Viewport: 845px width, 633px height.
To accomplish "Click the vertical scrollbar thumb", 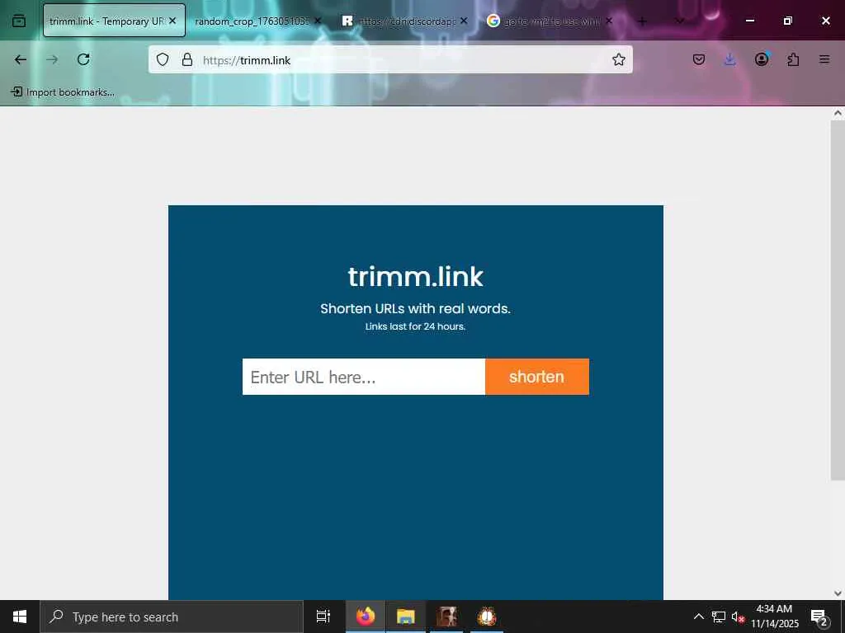I will click(838, 300).
